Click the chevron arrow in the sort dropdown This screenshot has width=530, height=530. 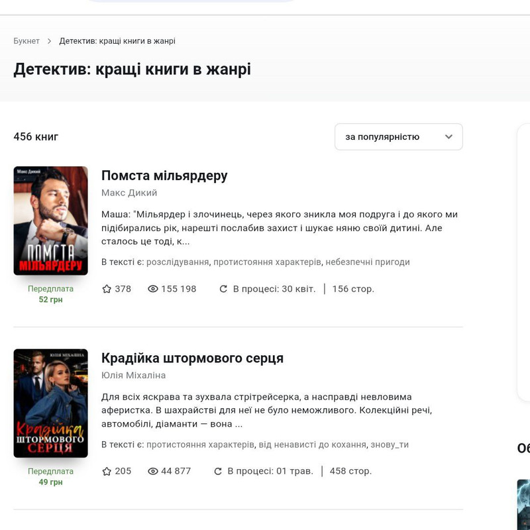click(449, 137)
